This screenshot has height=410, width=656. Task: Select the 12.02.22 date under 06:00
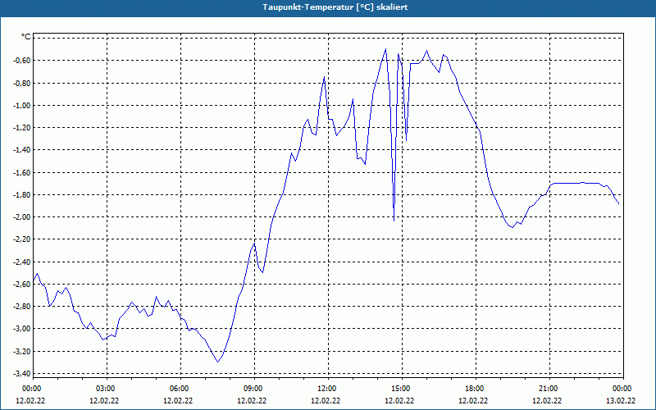[178, 400]
